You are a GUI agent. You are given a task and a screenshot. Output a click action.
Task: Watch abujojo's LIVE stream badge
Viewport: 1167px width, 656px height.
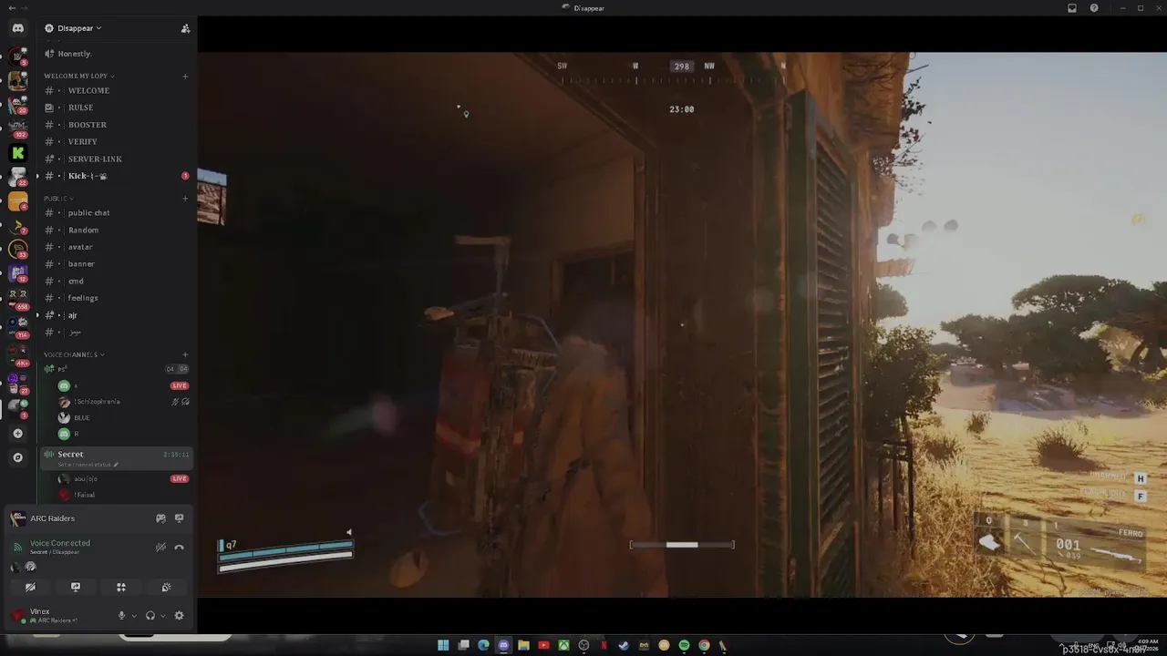(x=180, y=478)
